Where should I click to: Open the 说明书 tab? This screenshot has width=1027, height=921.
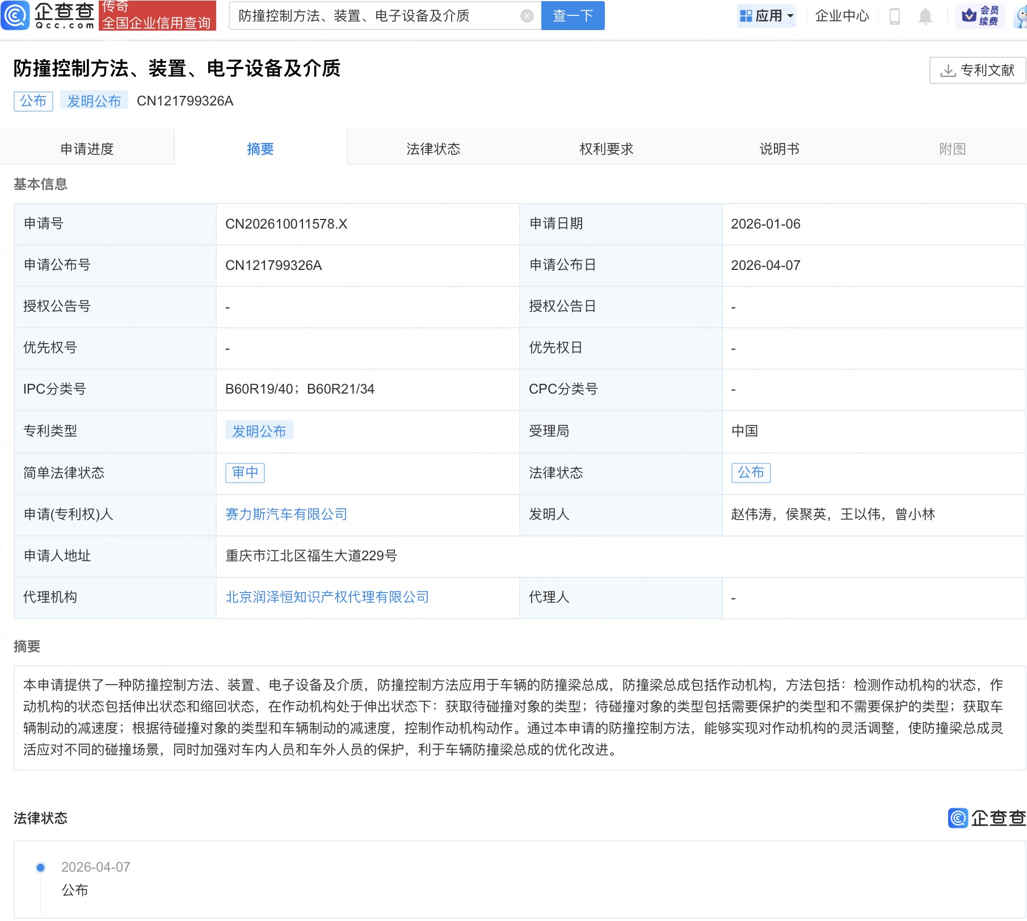click(778, 148)
